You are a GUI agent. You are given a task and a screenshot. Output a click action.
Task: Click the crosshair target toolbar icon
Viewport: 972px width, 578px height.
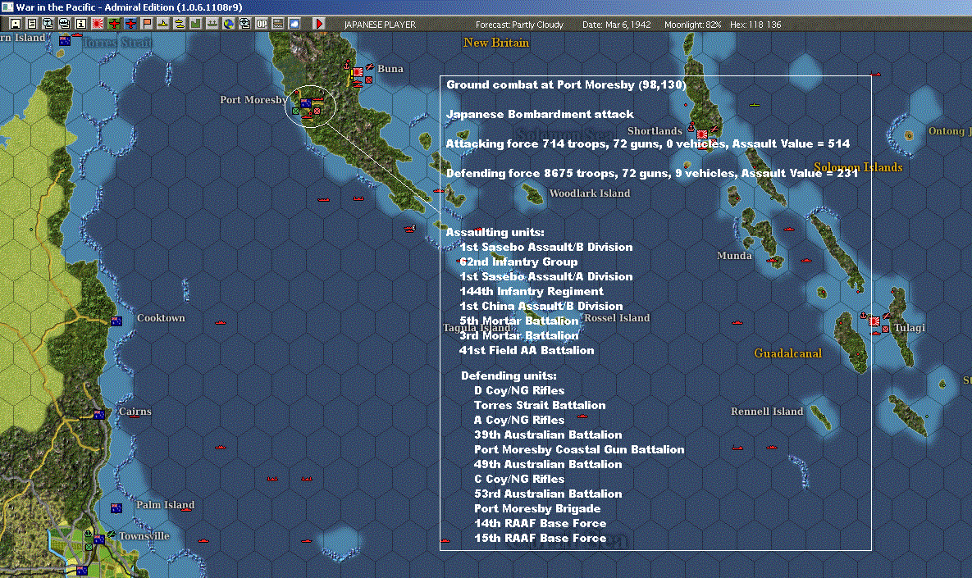click(245, 24)
